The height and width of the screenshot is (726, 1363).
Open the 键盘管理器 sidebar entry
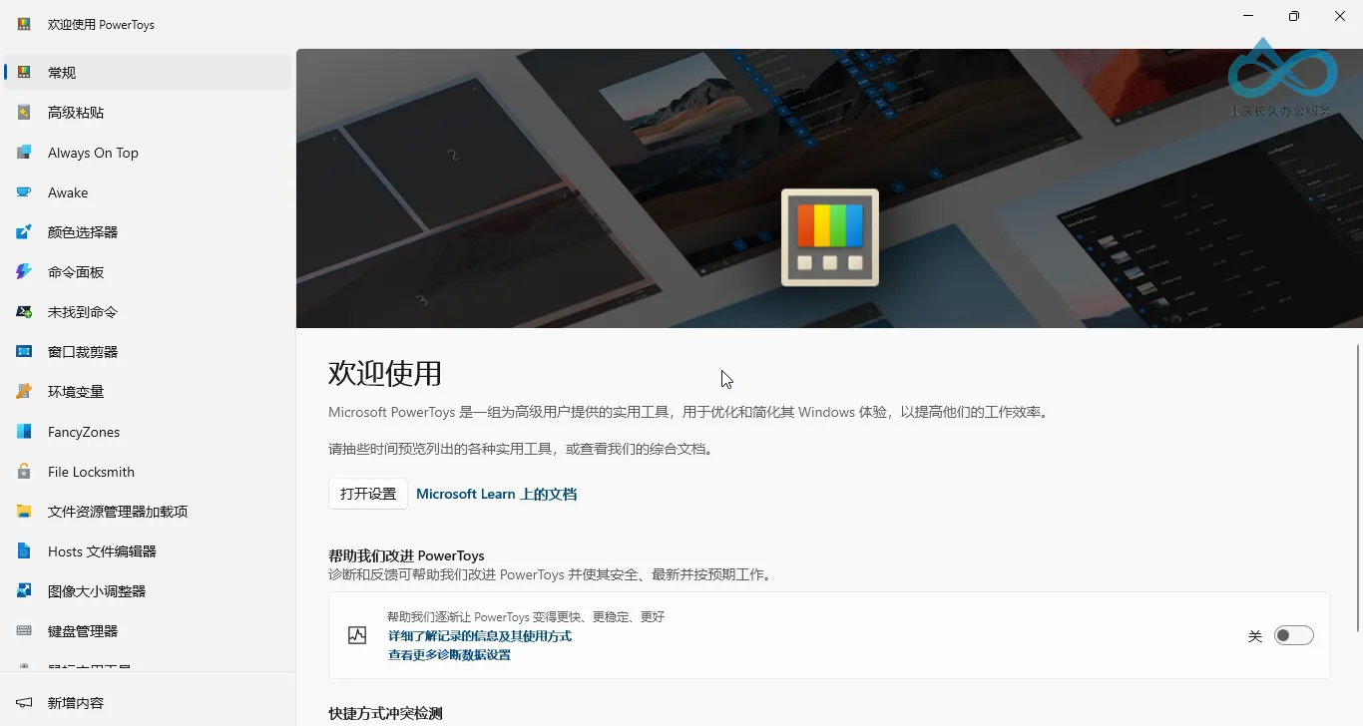(x=148, y=631)
